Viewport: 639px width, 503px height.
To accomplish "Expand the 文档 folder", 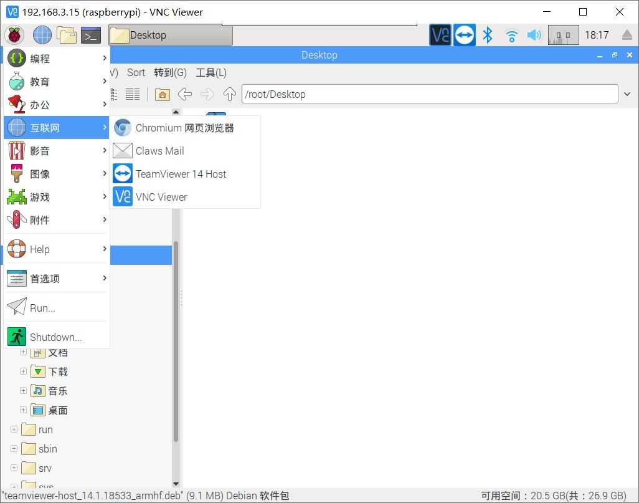I will (x=23, y=352).
